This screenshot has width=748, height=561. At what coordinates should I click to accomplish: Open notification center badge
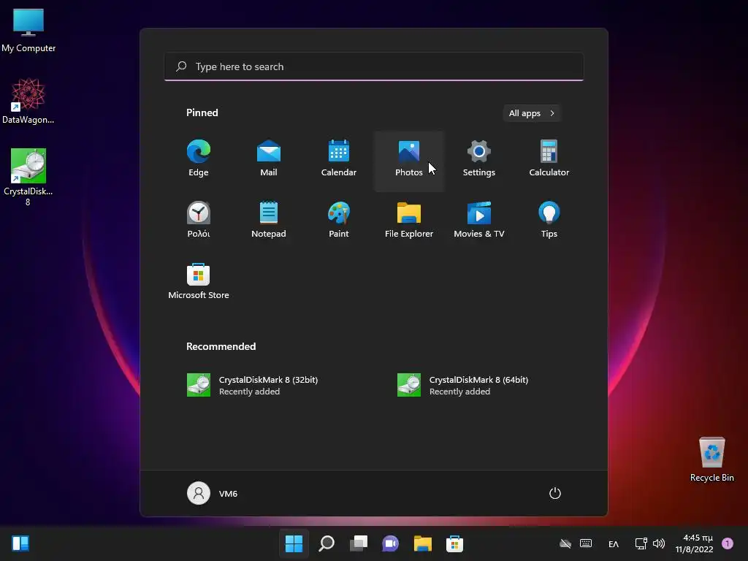728,543
